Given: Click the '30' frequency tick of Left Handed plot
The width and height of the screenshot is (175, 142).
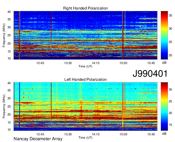Looking at the screenshot, I should tap(9, 98).
